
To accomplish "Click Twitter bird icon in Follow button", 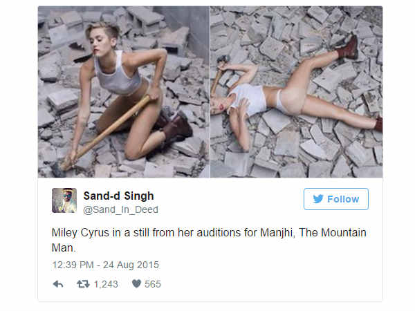I will pos(317,199).
